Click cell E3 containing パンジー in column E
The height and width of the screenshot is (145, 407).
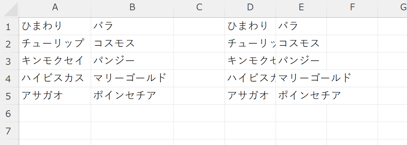point(301,61)
